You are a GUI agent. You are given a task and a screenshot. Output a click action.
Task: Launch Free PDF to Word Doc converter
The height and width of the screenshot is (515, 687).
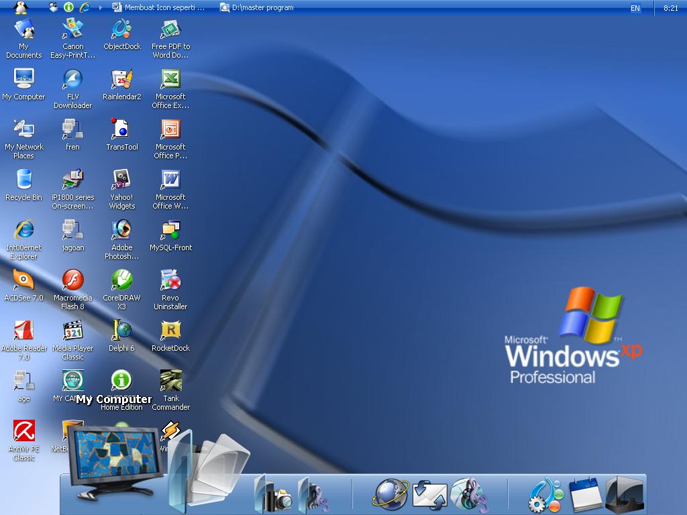pyautogui.click(x=171, y=38)
